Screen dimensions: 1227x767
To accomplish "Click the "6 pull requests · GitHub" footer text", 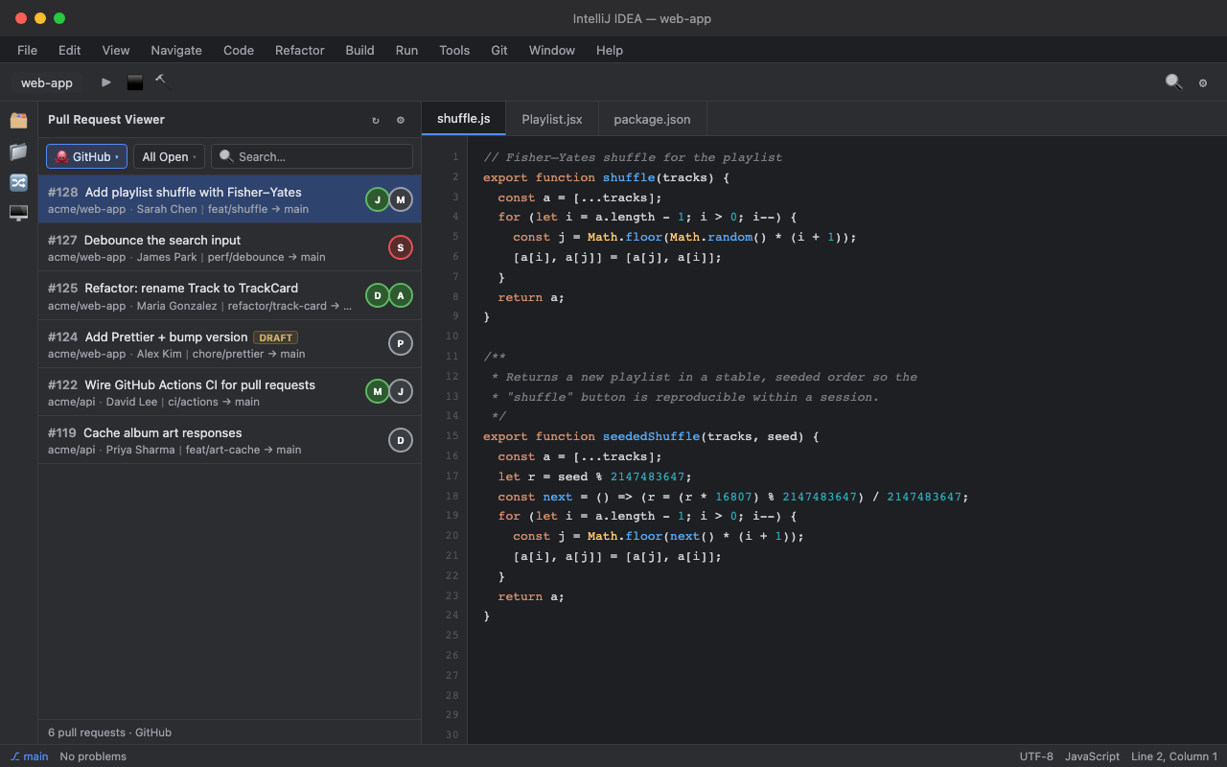I will coord(109,732).
